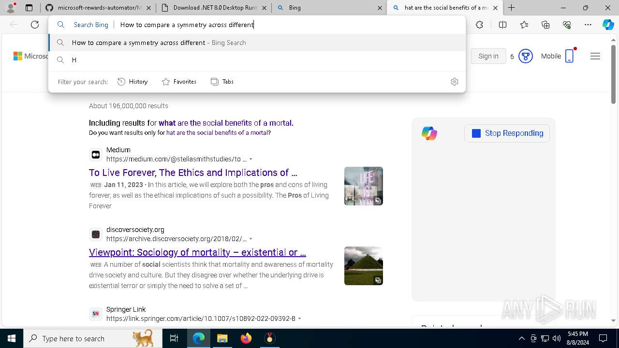The image size is (619, 348).
Task: Open the Copilot sidebar icon
Action: coord(608,25)
